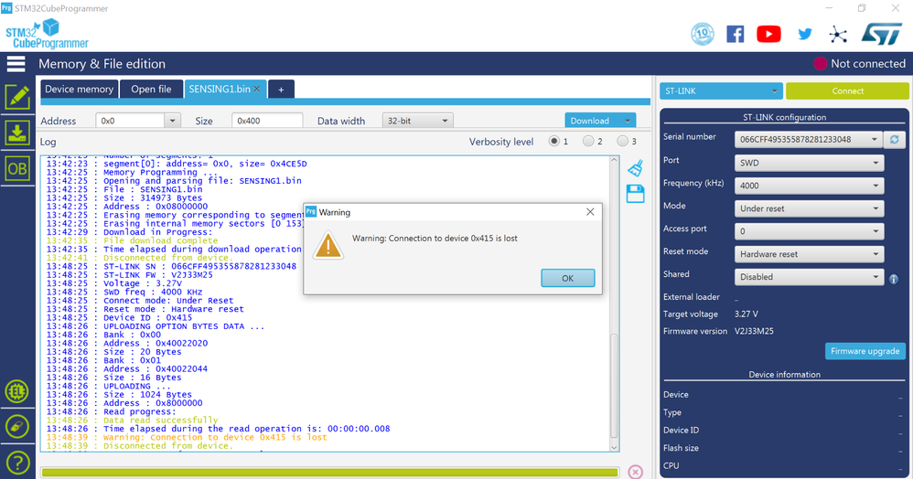Image resolution: width=913 pixels, height=479 pixels.
Task: Expand the Address dropdown
Action: point(172,121)
